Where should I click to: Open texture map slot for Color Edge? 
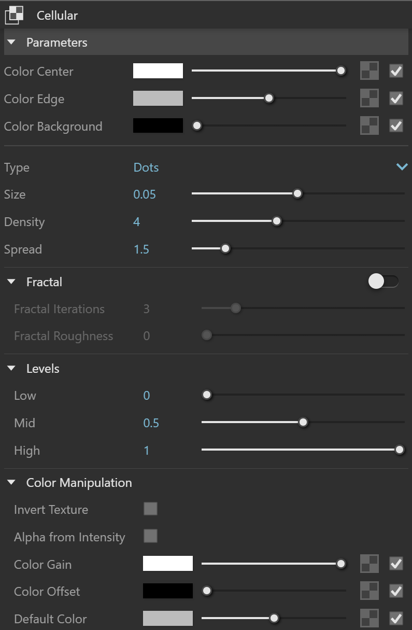[370, 99]
